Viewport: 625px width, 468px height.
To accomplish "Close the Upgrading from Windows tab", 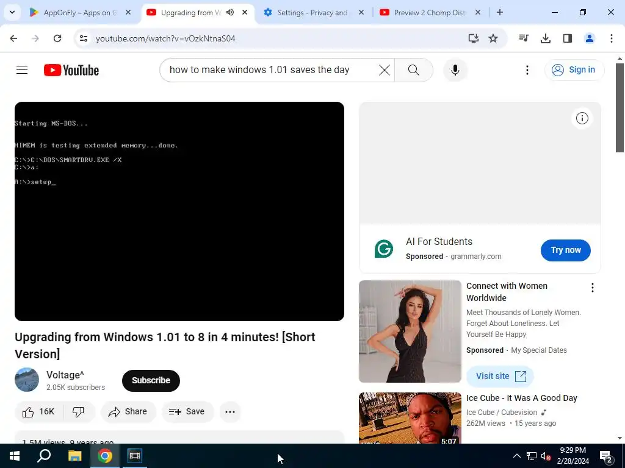I will coord(245,13).
